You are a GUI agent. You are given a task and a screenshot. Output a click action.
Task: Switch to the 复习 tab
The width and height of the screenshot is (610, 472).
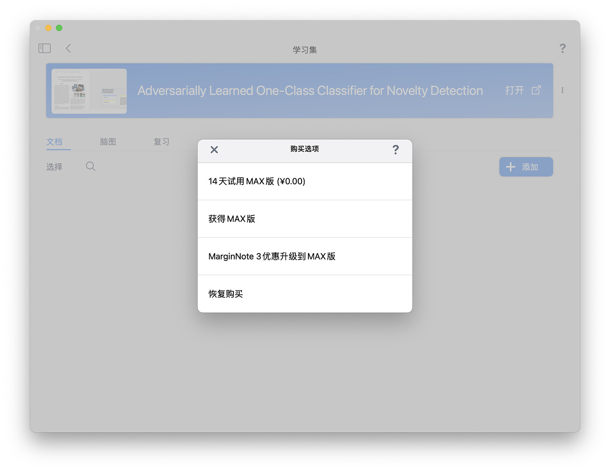pyautogui.click(x=161, y=142)
